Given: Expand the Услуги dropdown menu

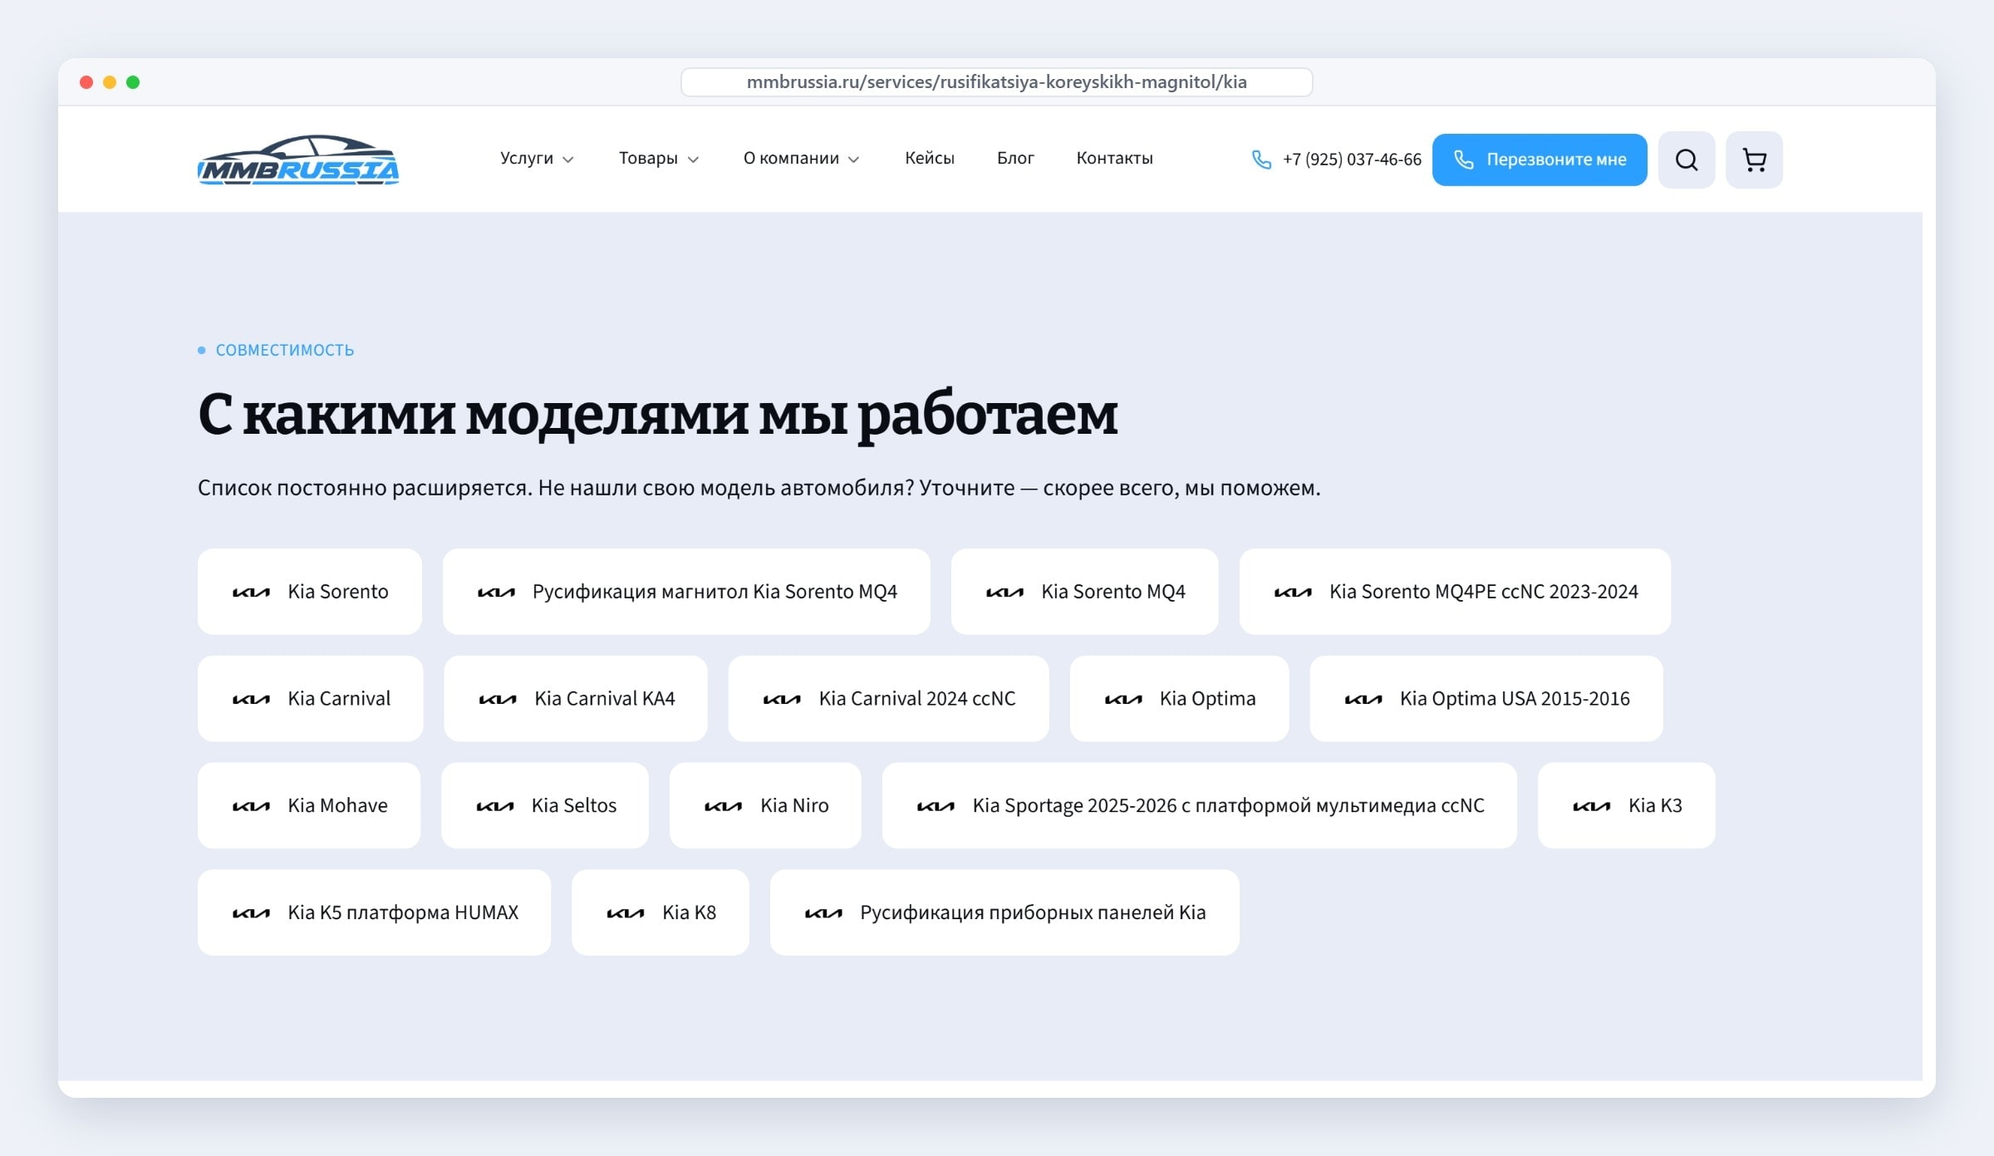Looking at the screenshot, I should (x=537, y=158).
